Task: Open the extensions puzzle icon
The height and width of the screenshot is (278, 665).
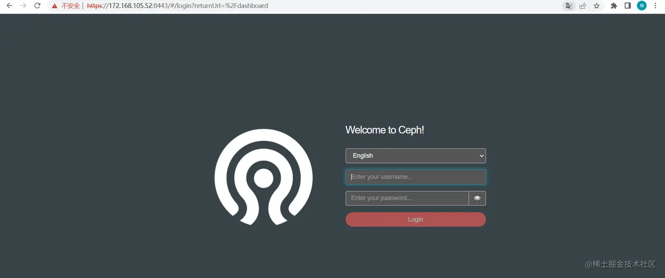Action: pyautogui.click(x=614, y=6)
